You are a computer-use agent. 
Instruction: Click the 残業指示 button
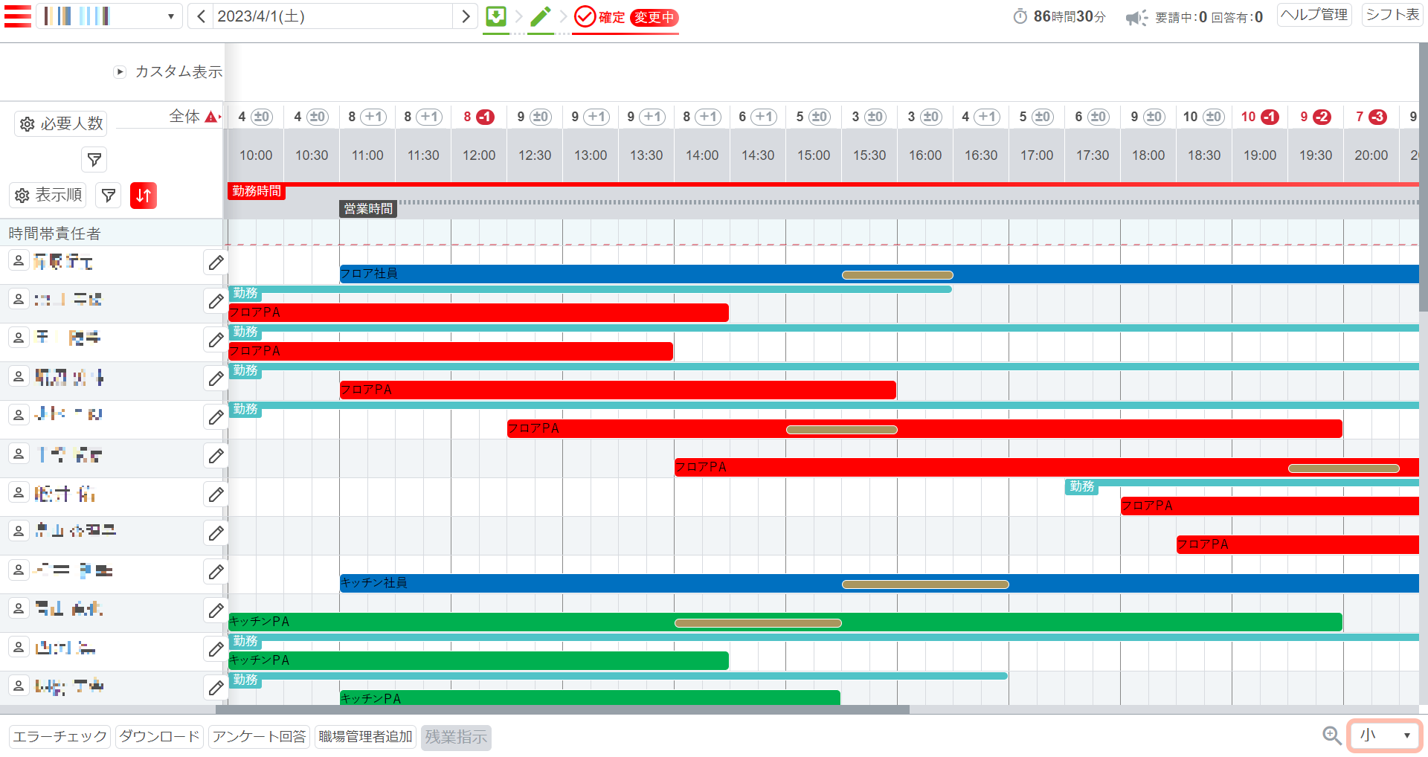tap(456, 737)
